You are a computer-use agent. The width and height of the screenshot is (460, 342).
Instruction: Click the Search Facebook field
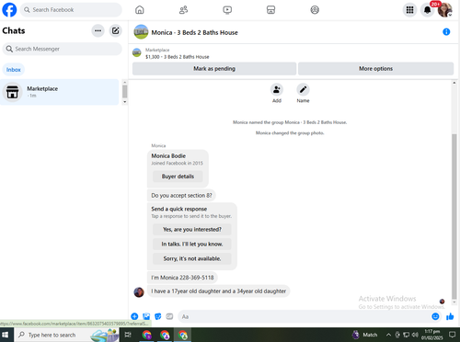71,10
